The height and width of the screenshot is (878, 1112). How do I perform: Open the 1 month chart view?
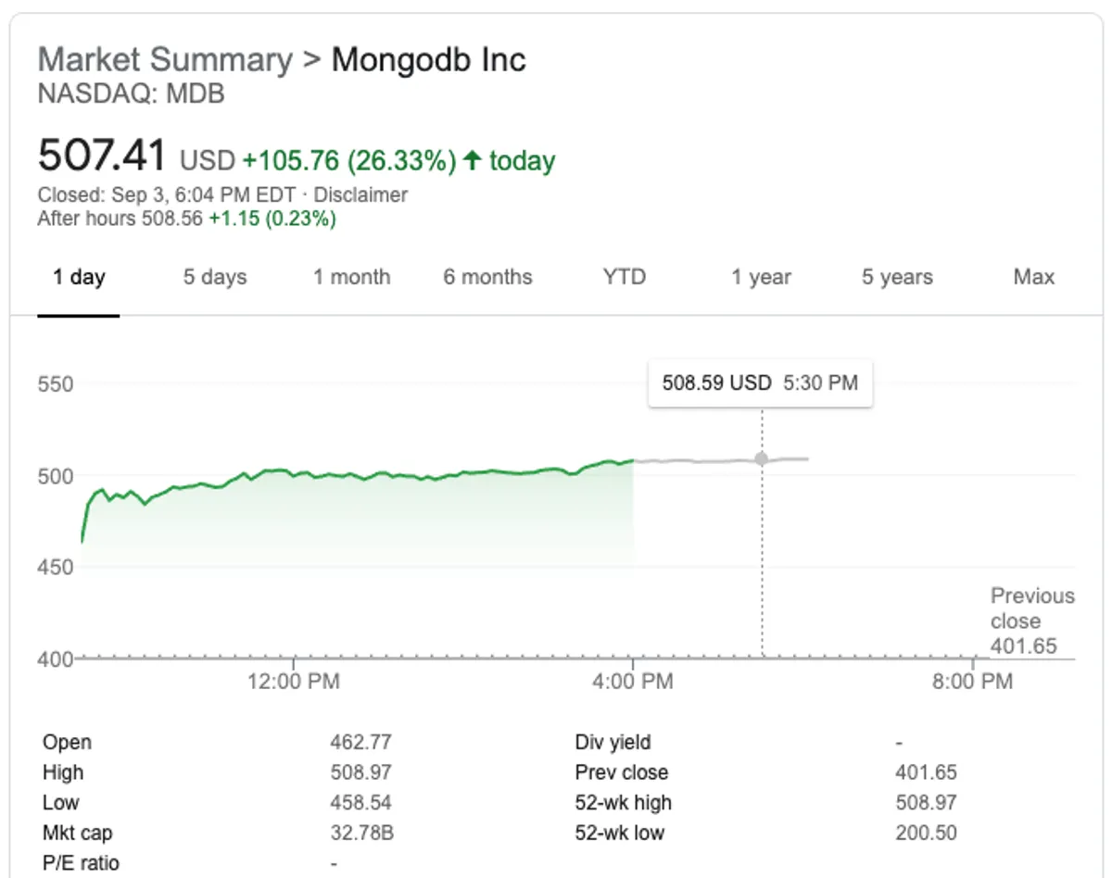coord(351,277)
